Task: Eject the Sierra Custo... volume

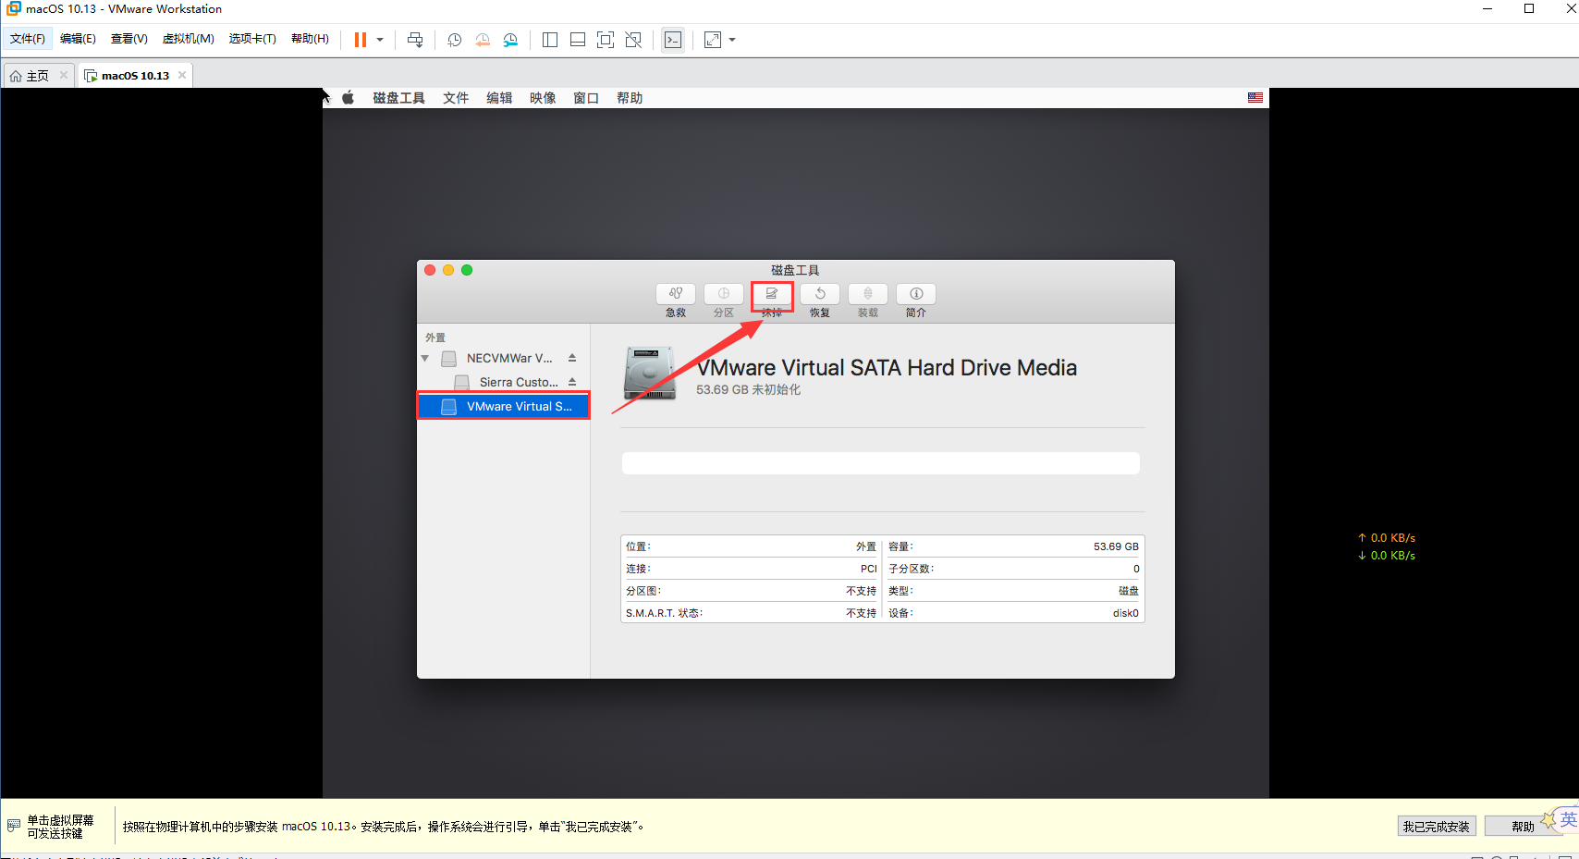Action: (x=572, y=382)
